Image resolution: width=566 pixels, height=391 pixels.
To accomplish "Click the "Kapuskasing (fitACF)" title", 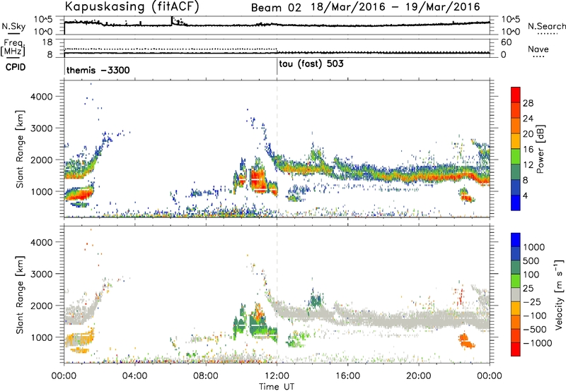I will (132, 6).
